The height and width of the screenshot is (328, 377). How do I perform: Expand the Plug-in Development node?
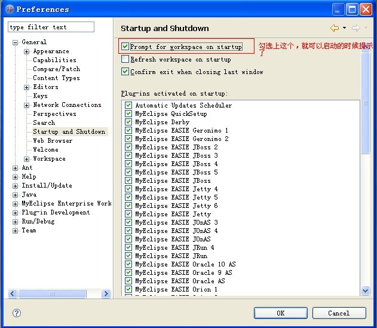15,213
